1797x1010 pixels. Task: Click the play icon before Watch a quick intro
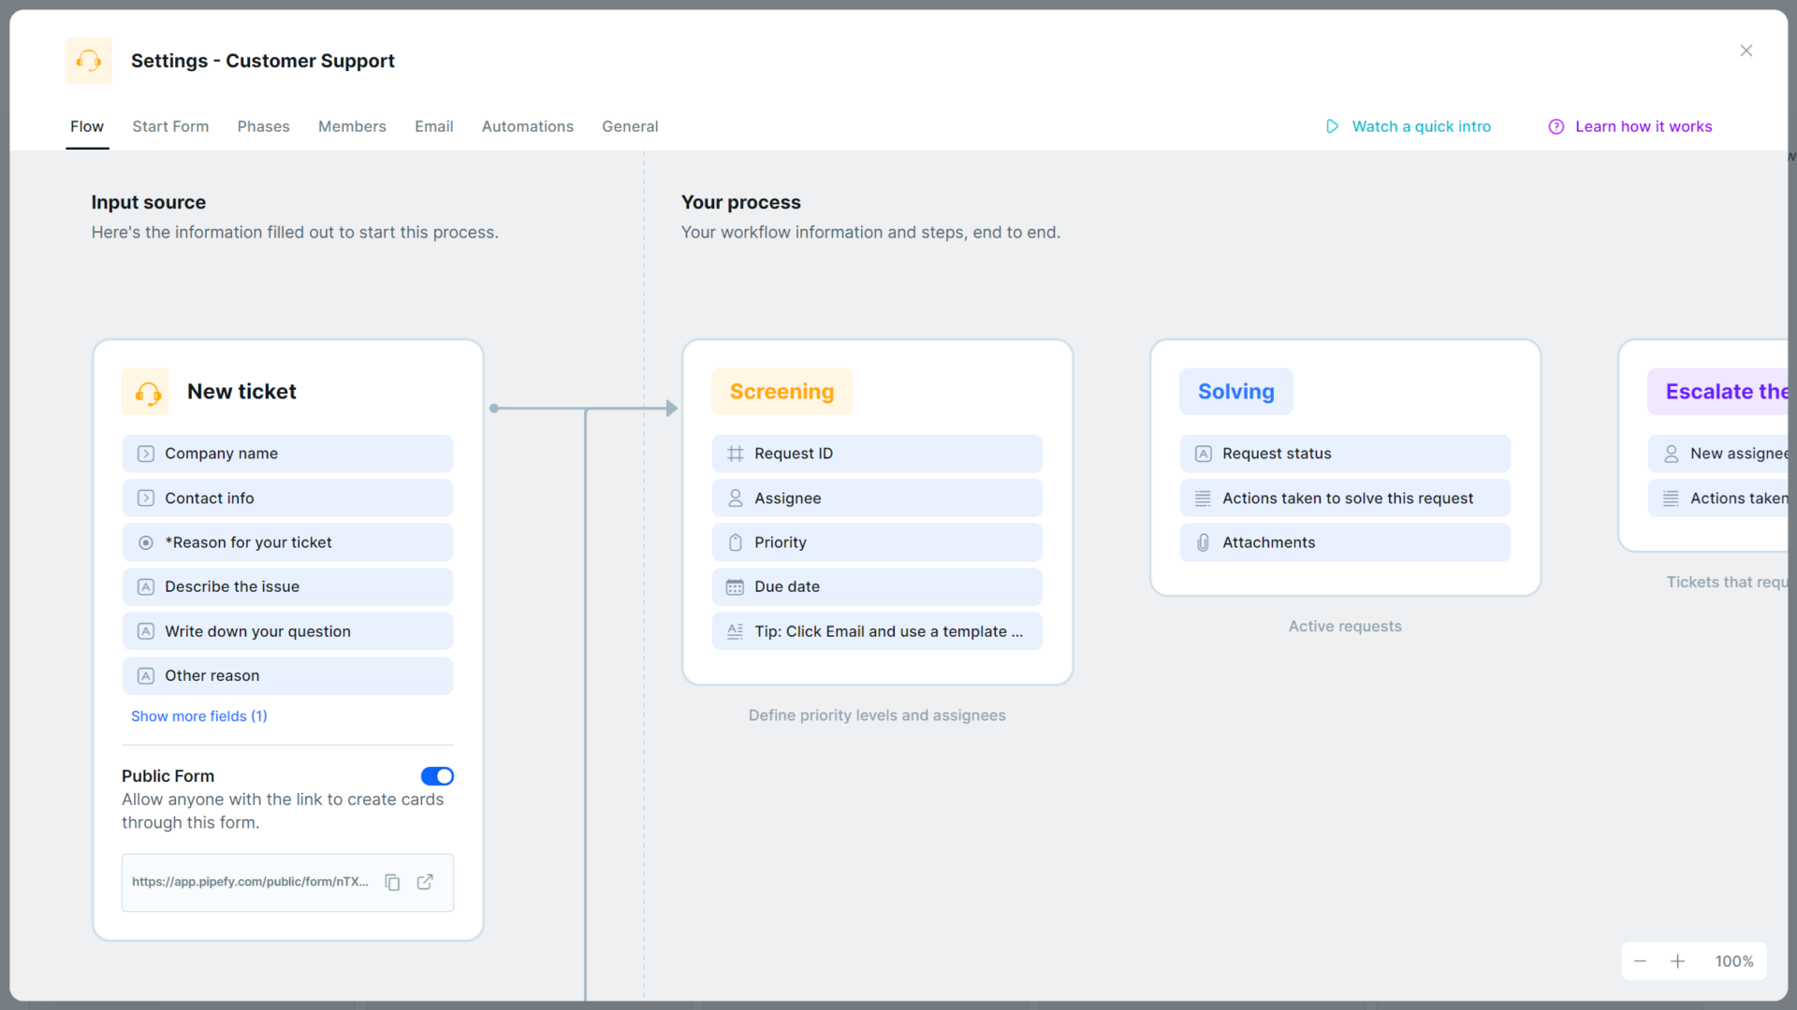(1333, 126)
